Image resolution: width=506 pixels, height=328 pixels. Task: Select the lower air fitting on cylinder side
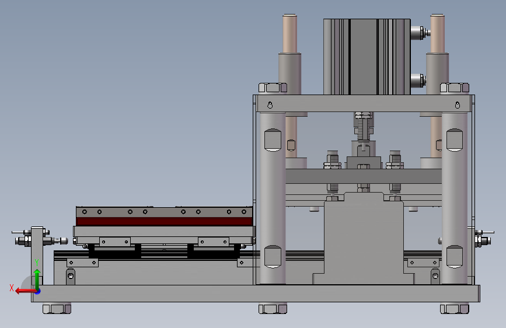(x=418, y=81)
